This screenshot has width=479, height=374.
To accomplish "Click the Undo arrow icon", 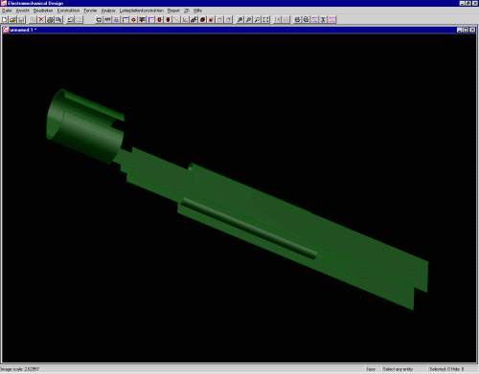I will 70,20.
